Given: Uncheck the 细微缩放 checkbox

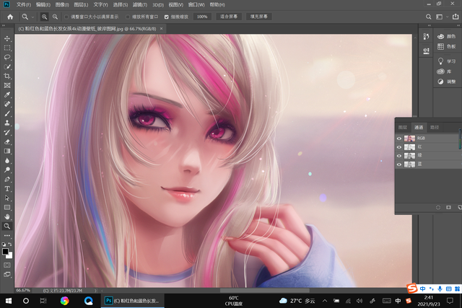Looking at the screenshot, I should point(167,17).
